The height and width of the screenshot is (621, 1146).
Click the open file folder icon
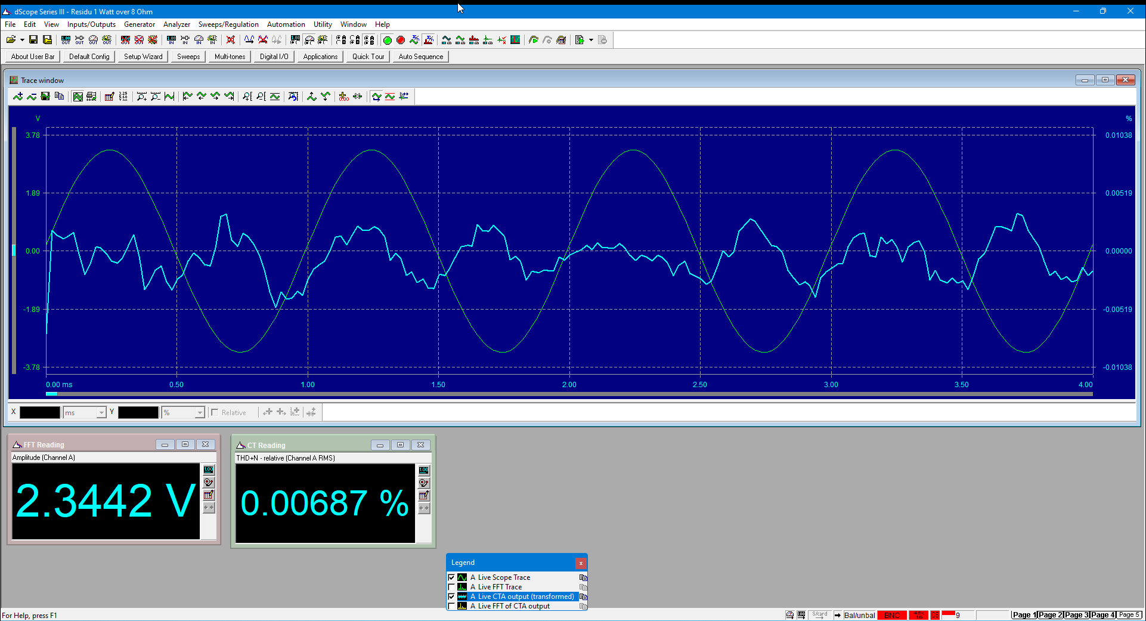click(x=11, y=40)
